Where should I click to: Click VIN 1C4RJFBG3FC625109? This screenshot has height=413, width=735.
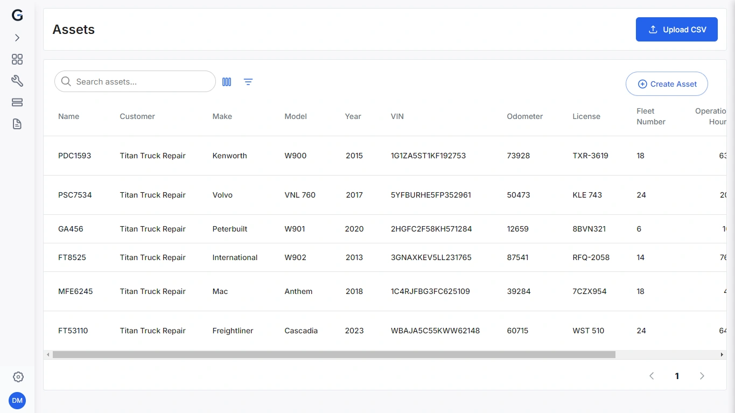[x=430, y=291]
